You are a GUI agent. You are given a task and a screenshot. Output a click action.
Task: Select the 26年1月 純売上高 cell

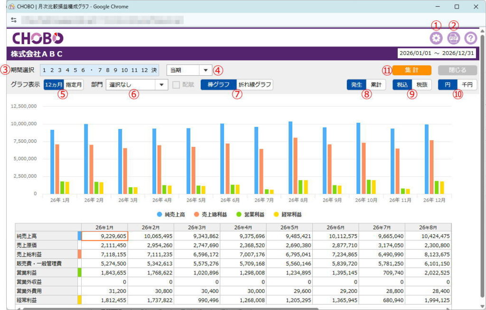tap(104, 236)
